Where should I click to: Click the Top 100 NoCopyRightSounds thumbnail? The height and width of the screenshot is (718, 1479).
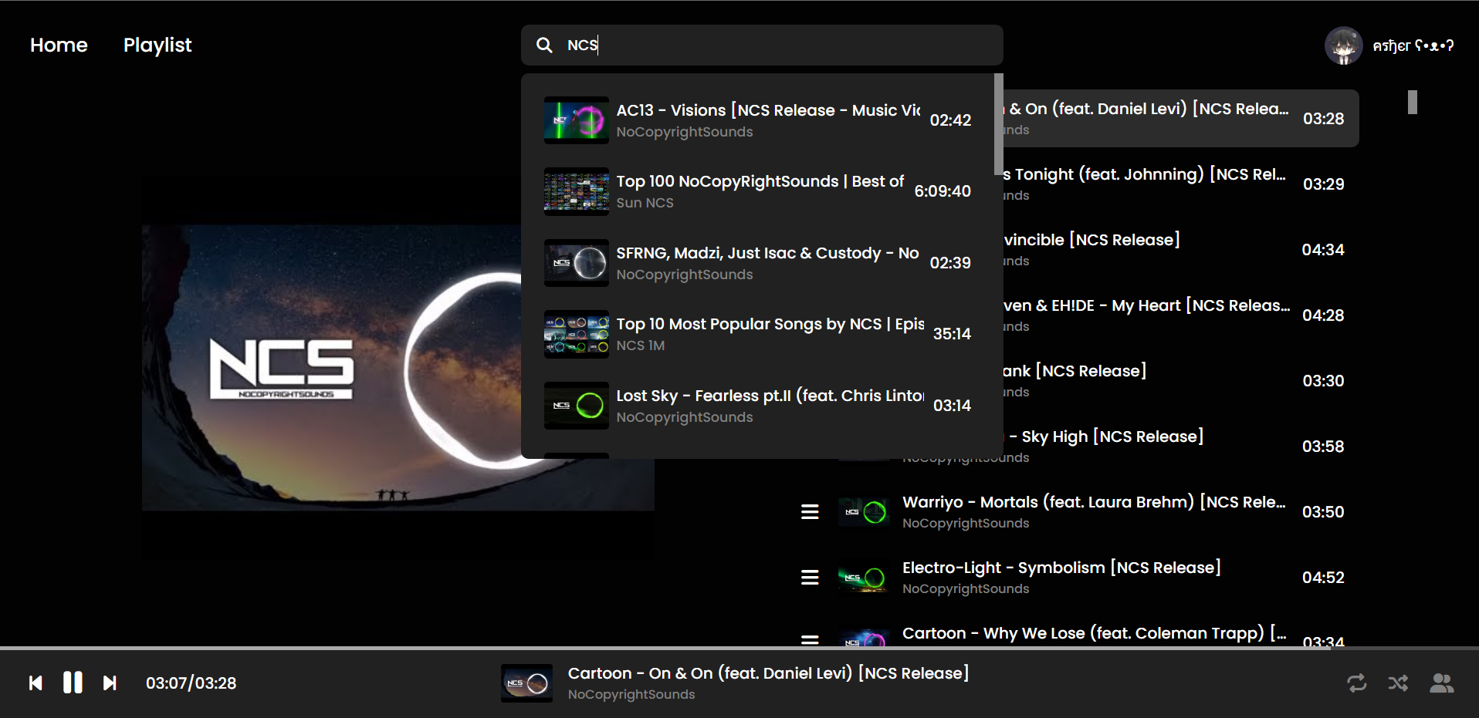[x=577, y=191]
